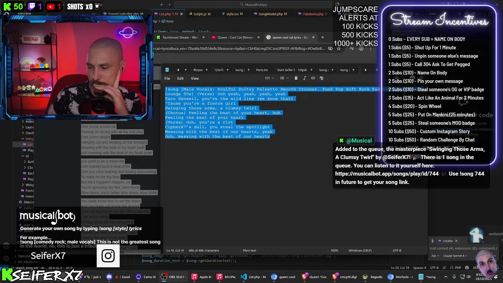The height and width of the screenshot is (283, 503).
Task: Toggle italic formatting in Notepad
Action: [x=305, y=78]
